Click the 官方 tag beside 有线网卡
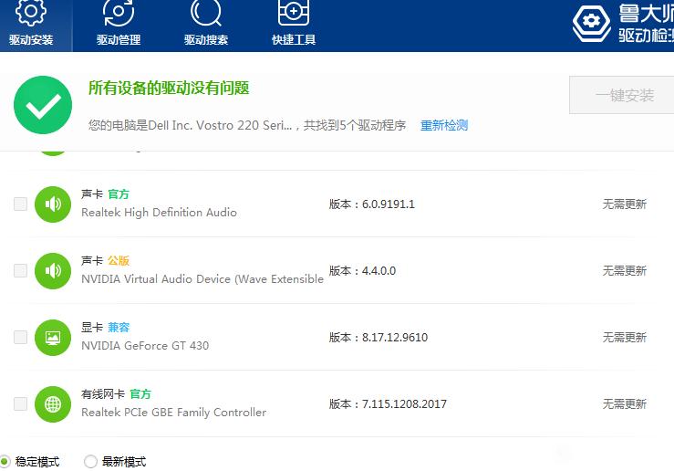Image resolution: width=674 pixels, height=471 pixels. click(140, 394)
